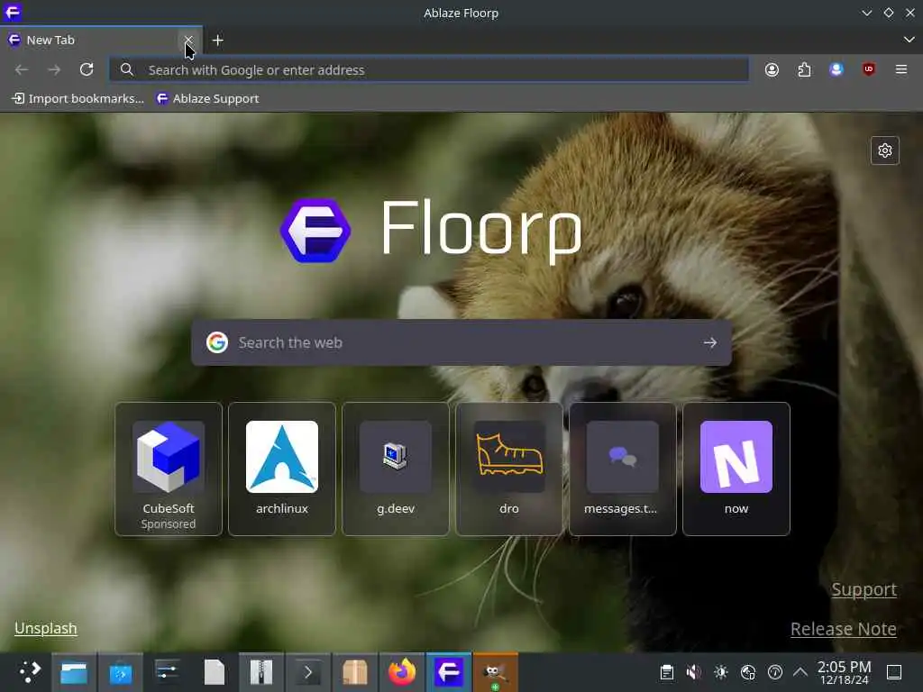
Task: Open System Settings sliders icon in taskbar
Action: [168, 672]
